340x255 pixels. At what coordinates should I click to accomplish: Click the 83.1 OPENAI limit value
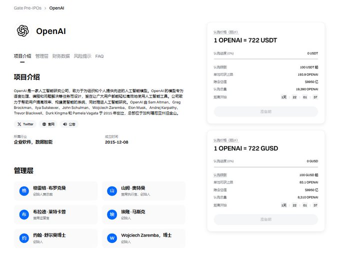[x=309, y=182]
